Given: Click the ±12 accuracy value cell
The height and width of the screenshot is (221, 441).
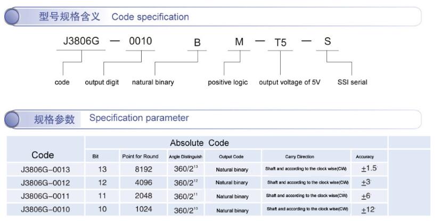Looking at the screenshot, I should [x=368, y=210].
